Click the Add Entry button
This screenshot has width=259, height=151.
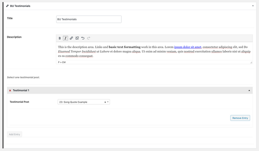tap(14, 134)
